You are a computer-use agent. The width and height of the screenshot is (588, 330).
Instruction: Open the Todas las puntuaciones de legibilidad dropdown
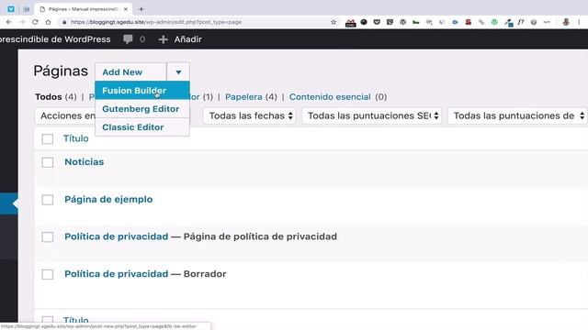point(517,115)
